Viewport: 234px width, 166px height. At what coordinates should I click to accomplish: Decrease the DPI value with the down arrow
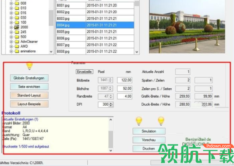111,106
